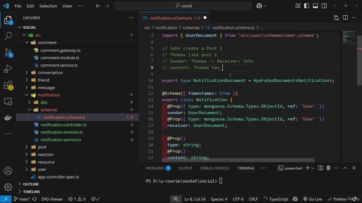Select encoding UTF-8

click(238, 199)
